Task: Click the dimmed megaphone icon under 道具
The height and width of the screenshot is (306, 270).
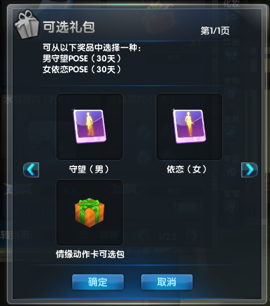Action: [231, 133]
